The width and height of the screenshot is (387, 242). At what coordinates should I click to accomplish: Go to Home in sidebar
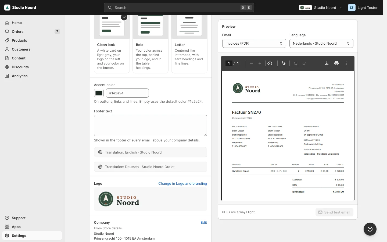(x=32, y=23)
